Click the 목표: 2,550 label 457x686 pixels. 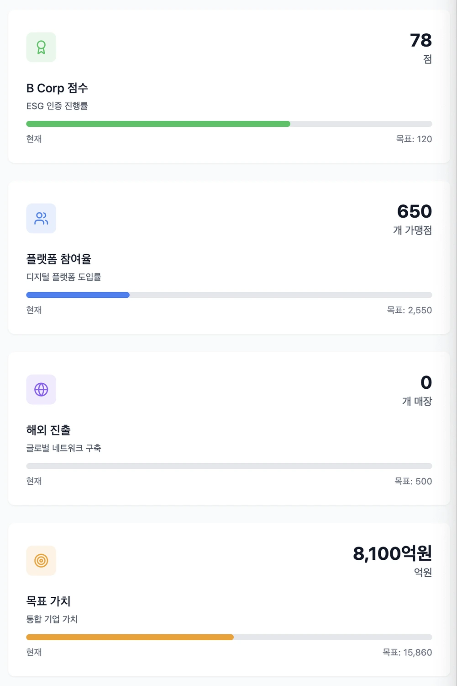click(409, 310)
